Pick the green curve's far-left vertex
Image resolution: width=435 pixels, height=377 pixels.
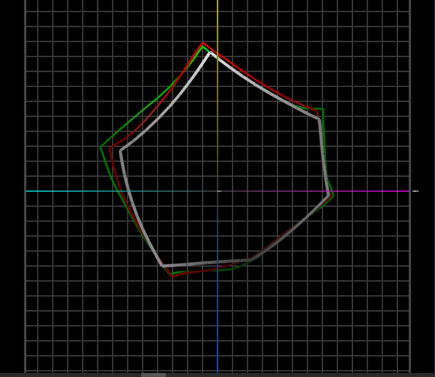click(100, 146)
